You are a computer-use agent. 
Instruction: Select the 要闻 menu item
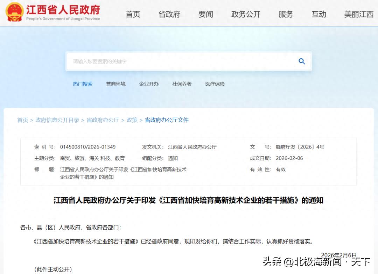(206, 14)
